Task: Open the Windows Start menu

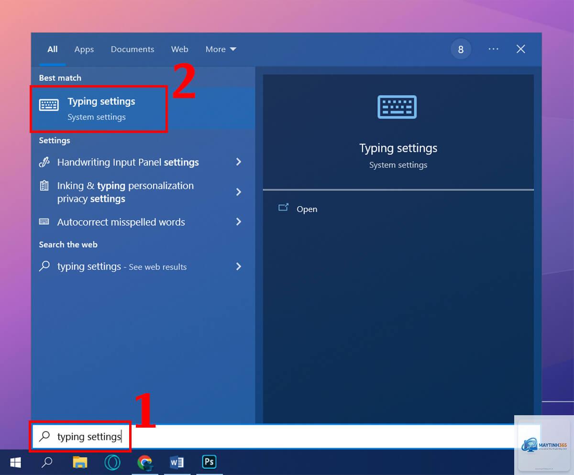Action: pos(15,462)
